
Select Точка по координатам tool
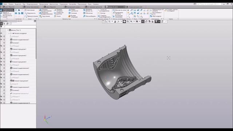[104, 10]
